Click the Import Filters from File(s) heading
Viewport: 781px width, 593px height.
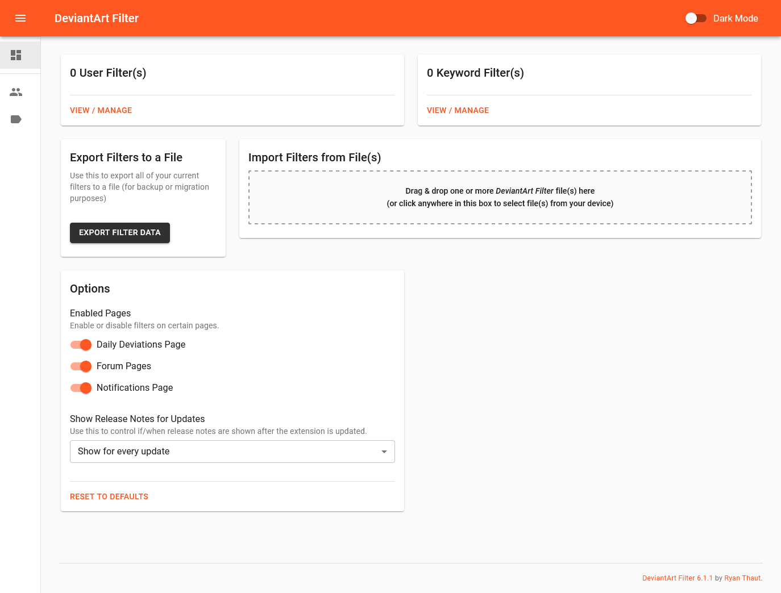tap(314, 157)
